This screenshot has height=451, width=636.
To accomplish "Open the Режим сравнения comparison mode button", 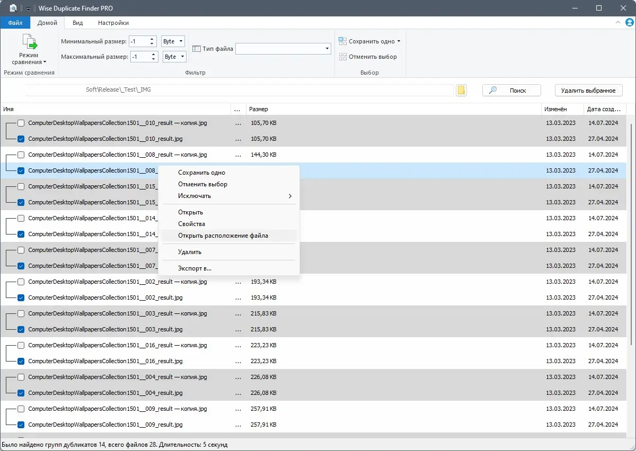I will (x=29, y=49).
